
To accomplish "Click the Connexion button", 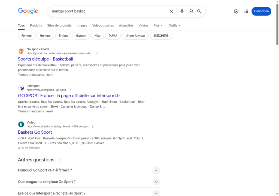I will click(x=261, y=11).
